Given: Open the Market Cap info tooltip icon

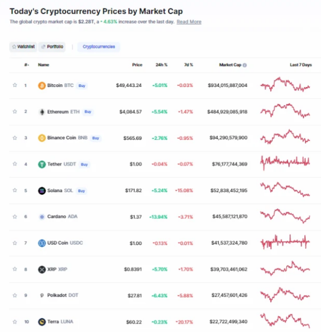Looking at the screenshot, I should click(244, 65).
